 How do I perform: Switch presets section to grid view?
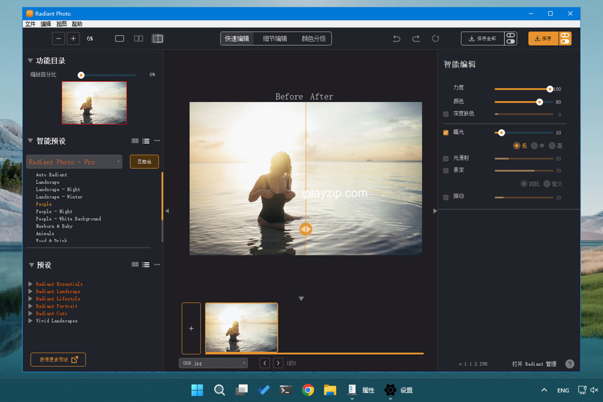tap(135, 264)
